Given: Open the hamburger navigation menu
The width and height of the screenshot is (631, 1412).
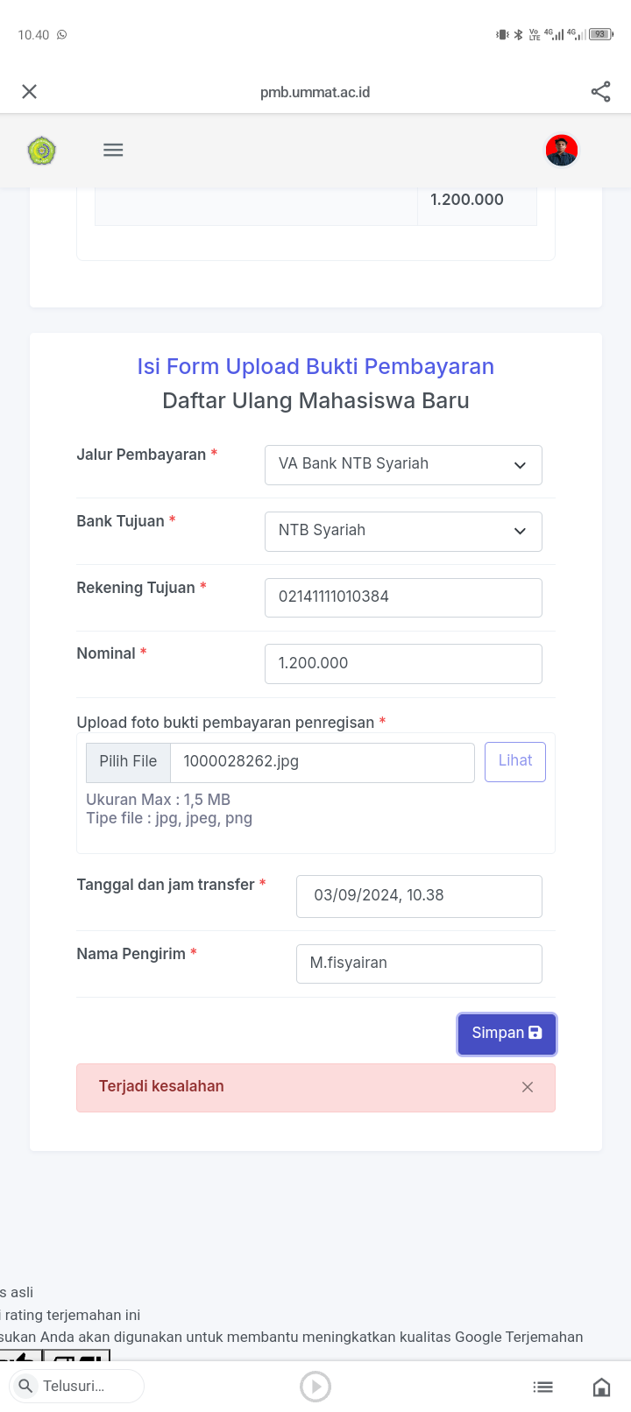Looking at the screenshot, I should click(113, 150).
